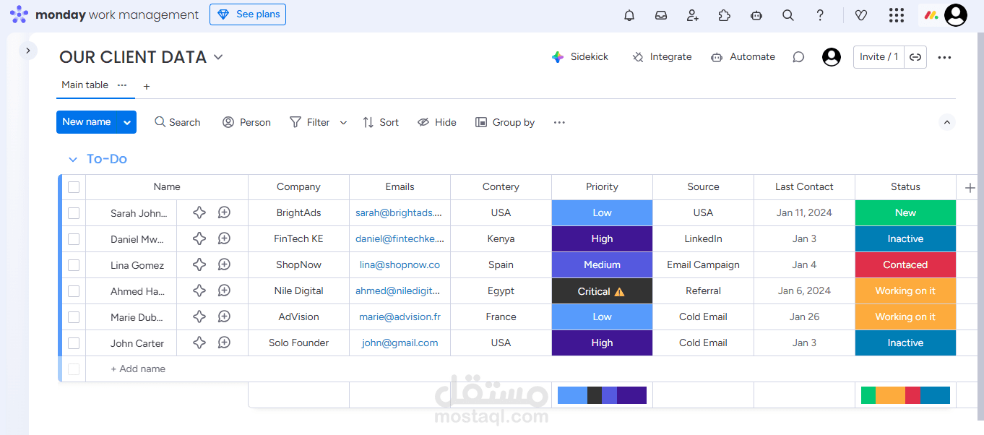Open the board options three-dot menu
The width and height of the screenshot is (984, 435).
(x=944, y=57)
